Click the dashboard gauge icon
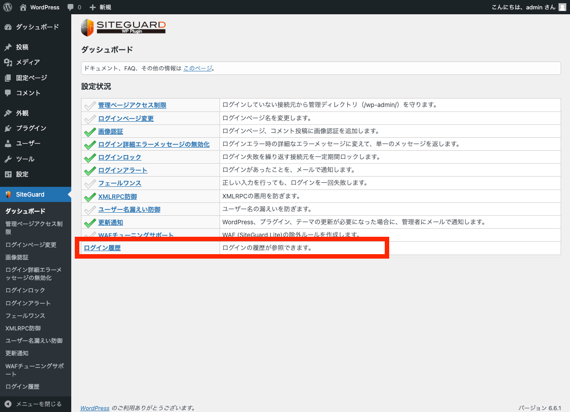 [x=8, y=27]
